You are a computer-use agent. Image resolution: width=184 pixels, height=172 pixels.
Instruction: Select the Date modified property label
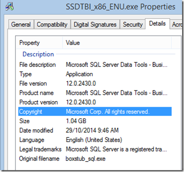point(36,130)
